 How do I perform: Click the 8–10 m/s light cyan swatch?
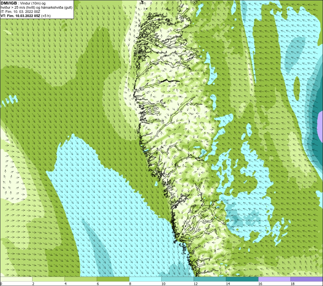point(145,279)
